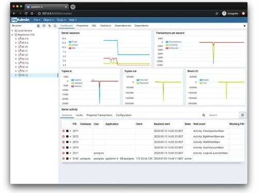Expand details of session PID 5742
The height and width of the screenshot is (193, 258).
70,159
